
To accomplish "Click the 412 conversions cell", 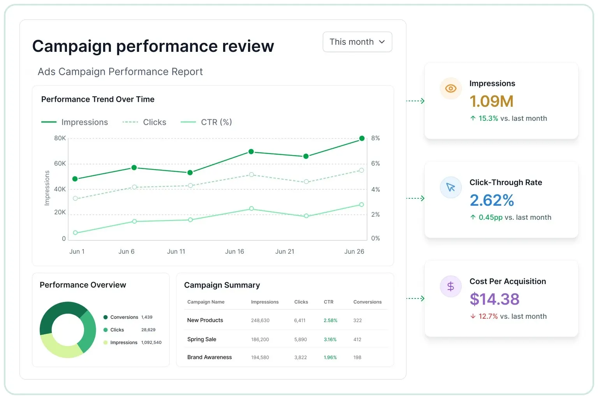I will click(x=357, y=339).
